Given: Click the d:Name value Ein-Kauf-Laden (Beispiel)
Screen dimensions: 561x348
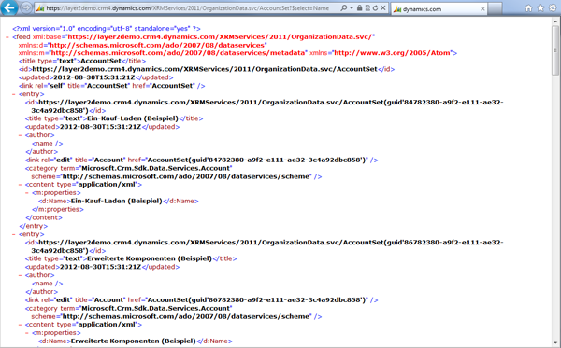Looking at the screenshot, I should pos(117,201).
